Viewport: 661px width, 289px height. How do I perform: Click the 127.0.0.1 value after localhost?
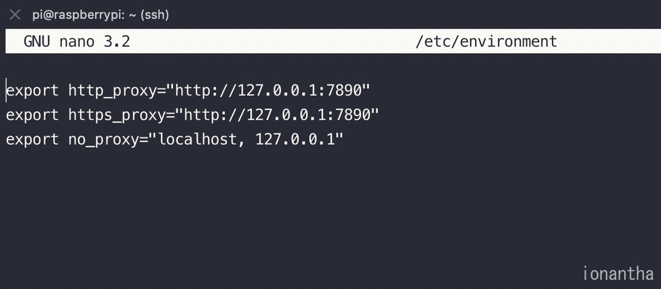click(x=296, y=139)
